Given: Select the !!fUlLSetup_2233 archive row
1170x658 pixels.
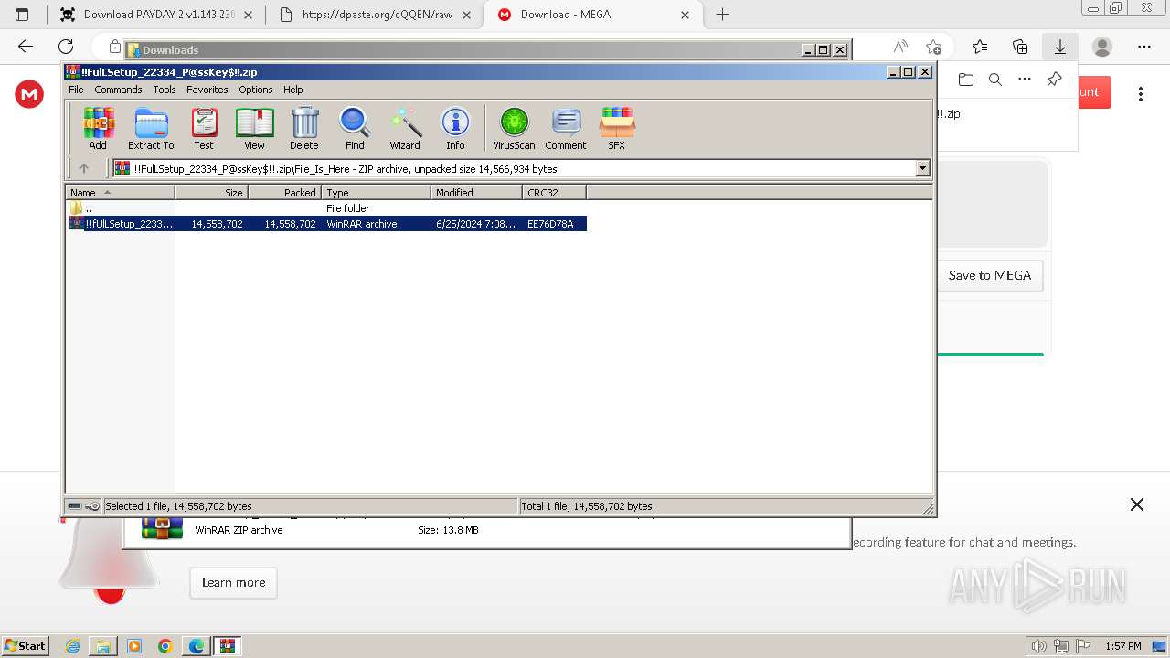Looking at the screenshot, I should coord(326,223).
